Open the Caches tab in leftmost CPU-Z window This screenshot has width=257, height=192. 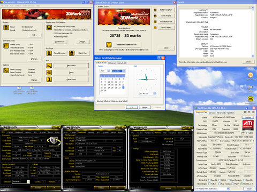click(10, 132)
